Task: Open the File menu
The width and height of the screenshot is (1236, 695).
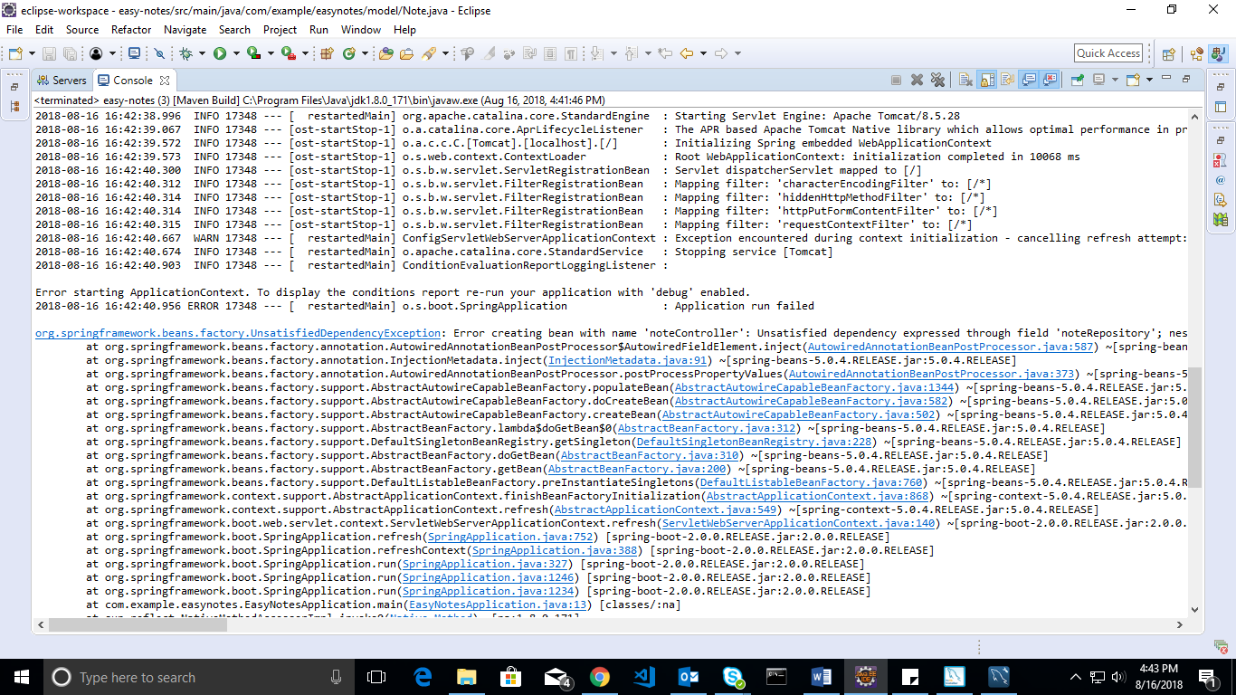Action: [14, 29]
